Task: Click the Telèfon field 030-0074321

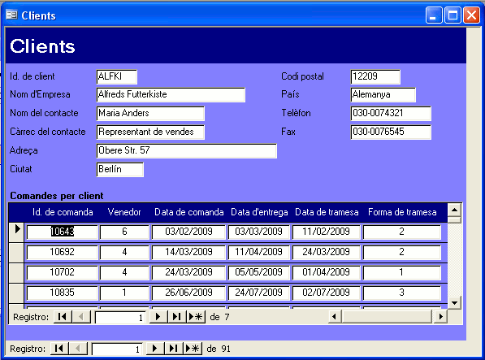Action: pos(391,113)
